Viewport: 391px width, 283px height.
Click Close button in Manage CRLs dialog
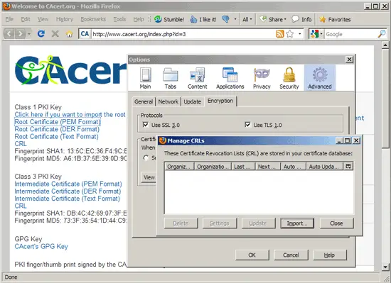coord(336,223)
